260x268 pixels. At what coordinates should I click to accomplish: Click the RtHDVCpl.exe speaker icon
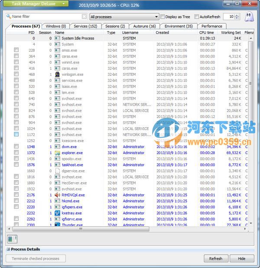pos(57,195)
